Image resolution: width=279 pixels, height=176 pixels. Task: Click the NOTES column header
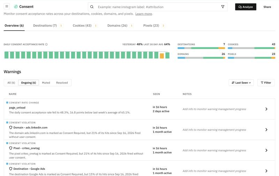coord(187,94)
